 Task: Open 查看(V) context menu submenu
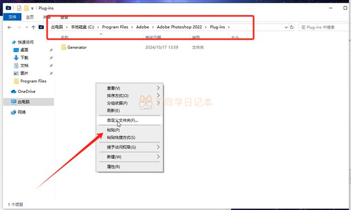pos(130,88)
